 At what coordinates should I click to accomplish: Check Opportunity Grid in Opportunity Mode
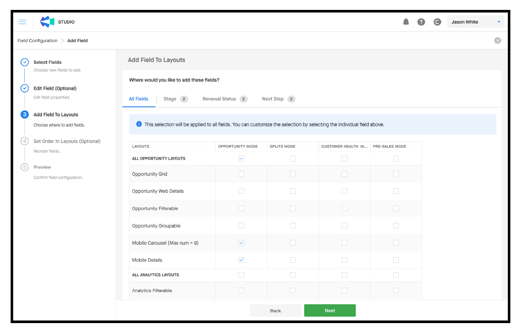click(x=241, y=174)
